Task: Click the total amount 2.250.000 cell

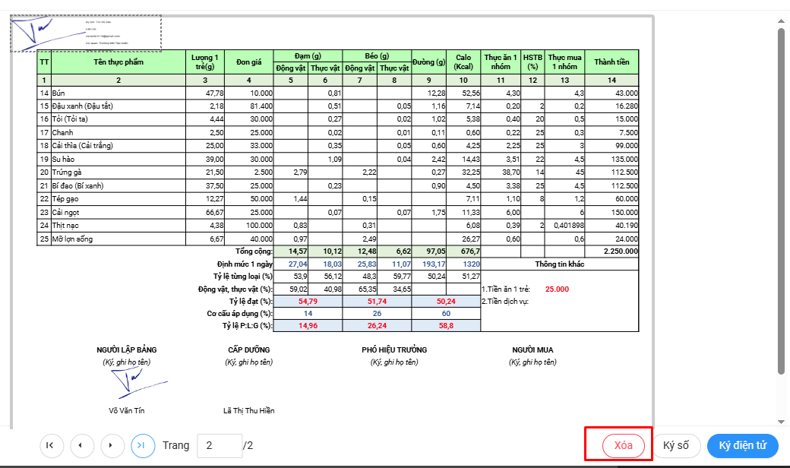Action: tap(611, 250)
